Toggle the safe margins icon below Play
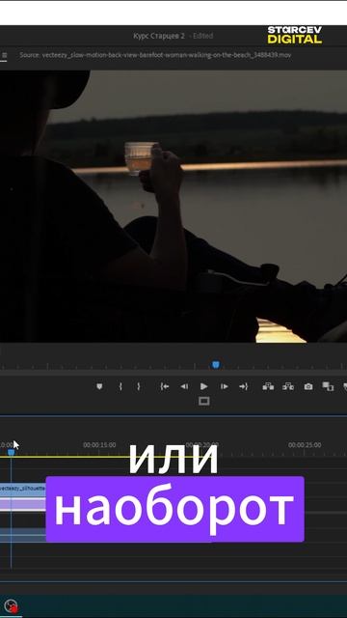The image size is (347, 618). pyautogui.click(x=203, y=402)
